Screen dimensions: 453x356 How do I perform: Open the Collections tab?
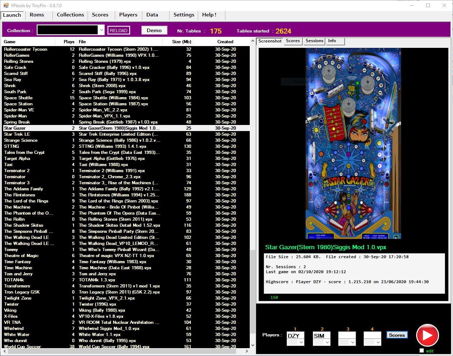coord(70,15)
